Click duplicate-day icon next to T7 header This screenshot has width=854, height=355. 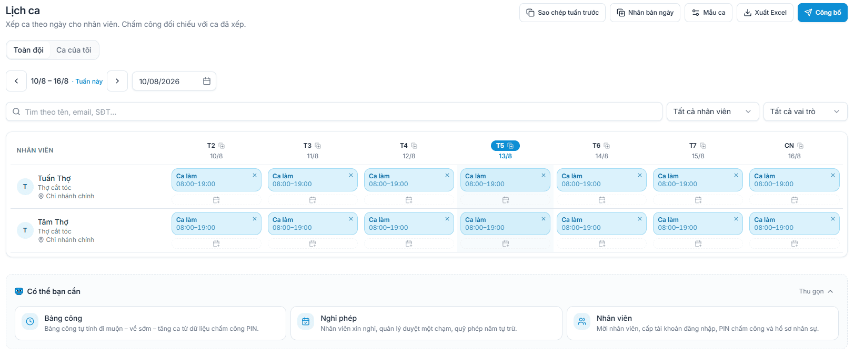(x=703, y=146)
